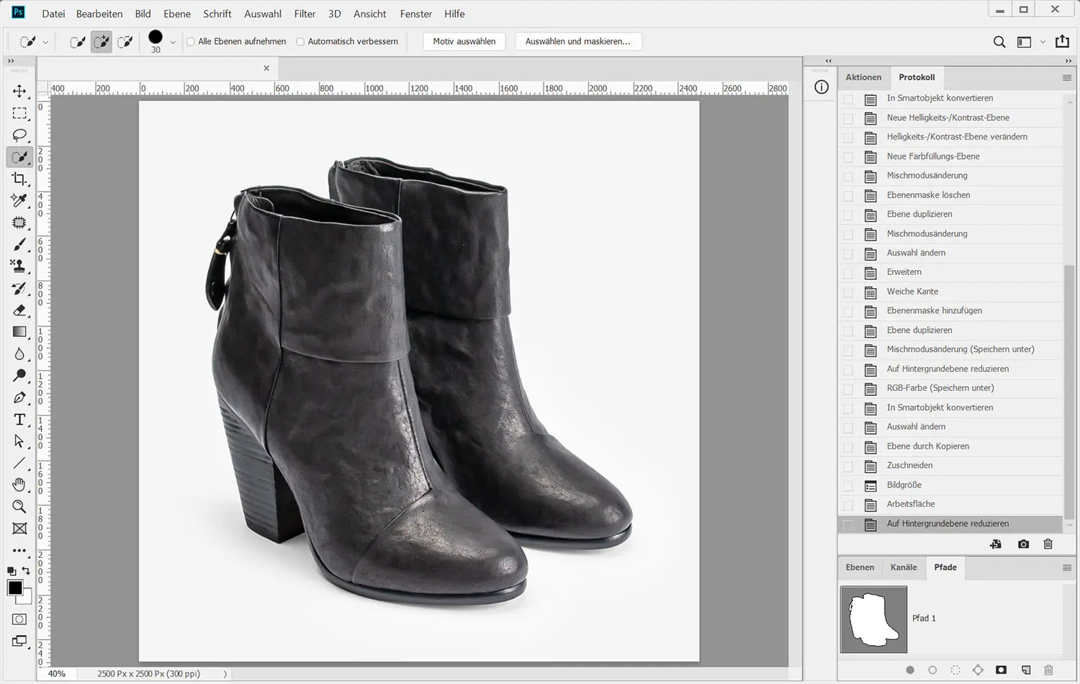
Task: Open the Protokoll panel options menu
Action: [1067, 78]
